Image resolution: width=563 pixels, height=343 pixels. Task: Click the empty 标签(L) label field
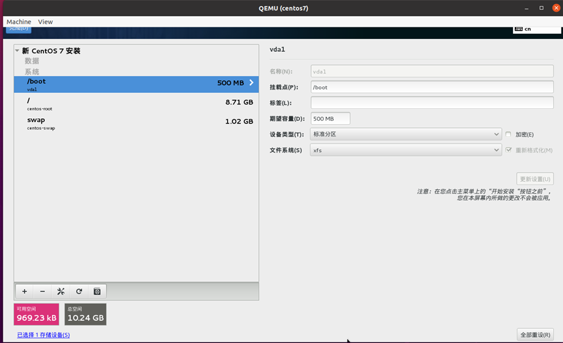click(x=432, y=103)
